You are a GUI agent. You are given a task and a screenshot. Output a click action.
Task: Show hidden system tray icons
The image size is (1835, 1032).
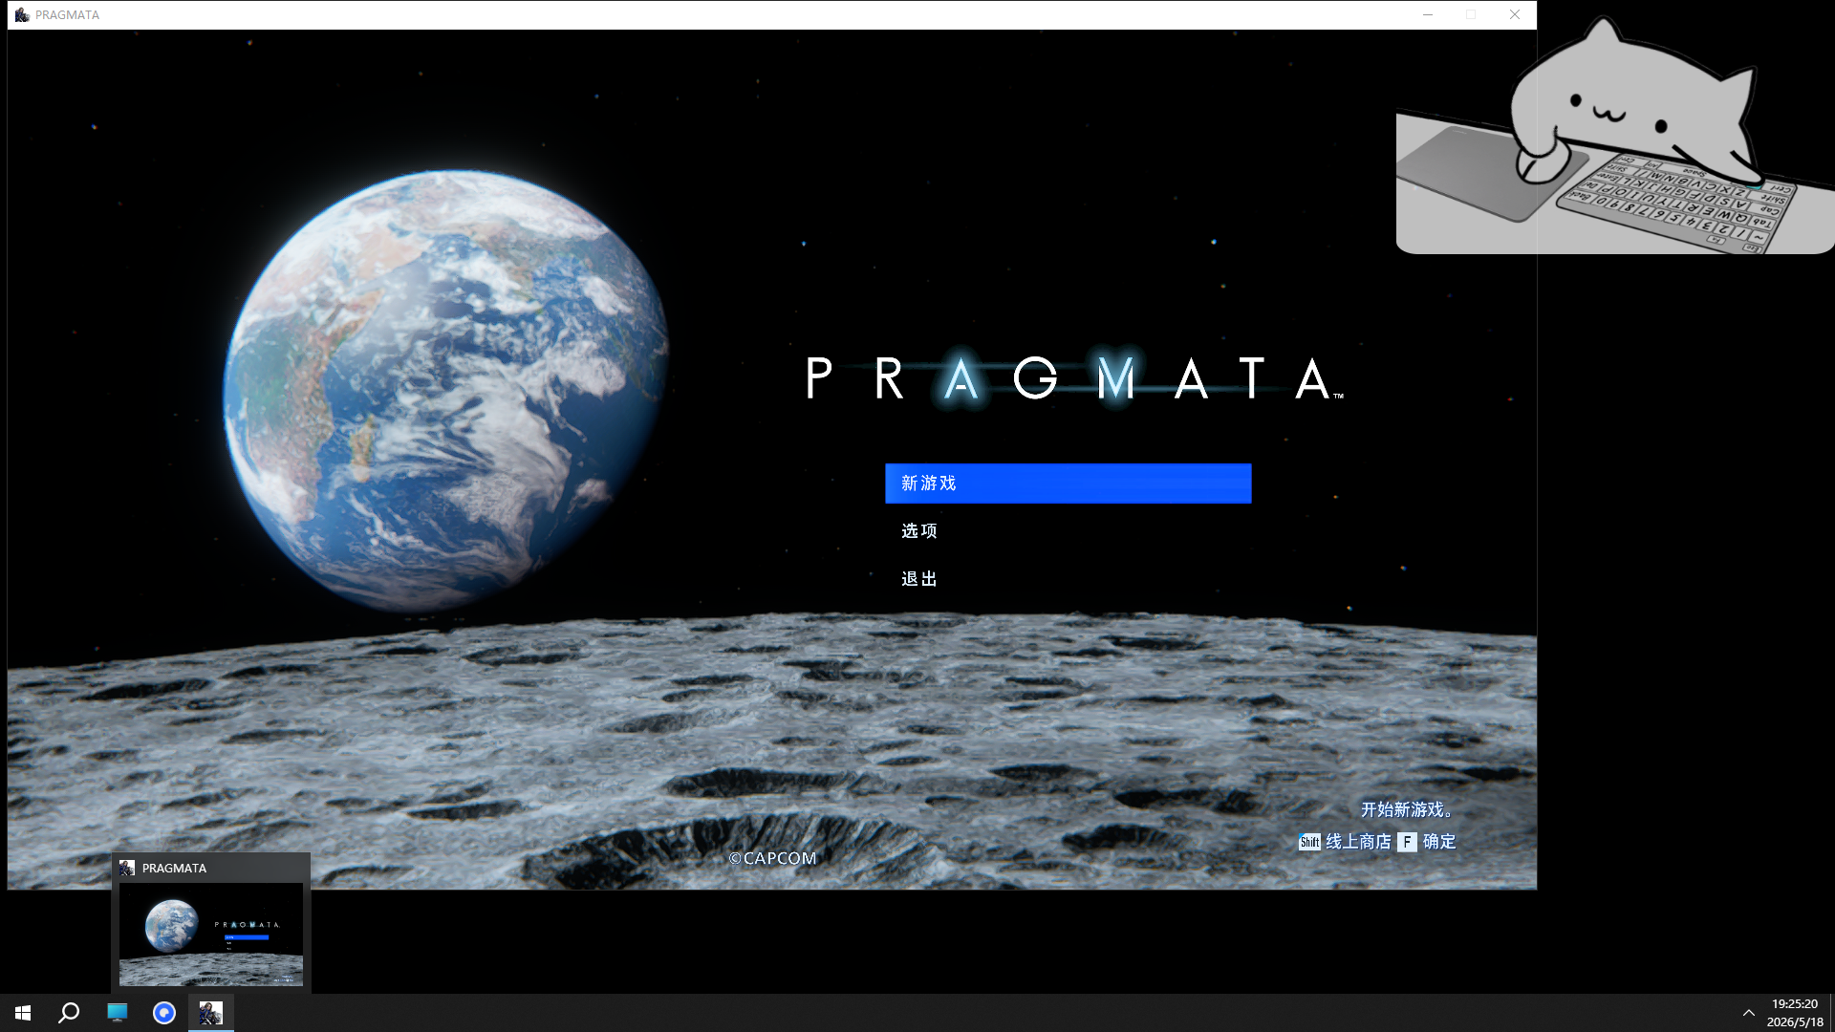click(1749, 1013)
